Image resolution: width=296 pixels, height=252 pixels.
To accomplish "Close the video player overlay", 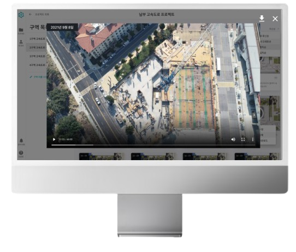I will tap(275, 19).
